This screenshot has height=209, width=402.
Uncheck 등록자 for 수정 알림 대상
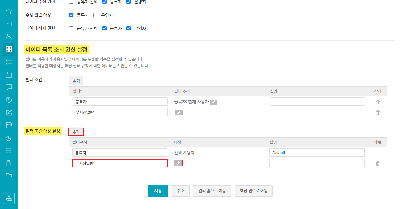pyautogui.click(x=71, y=15)
